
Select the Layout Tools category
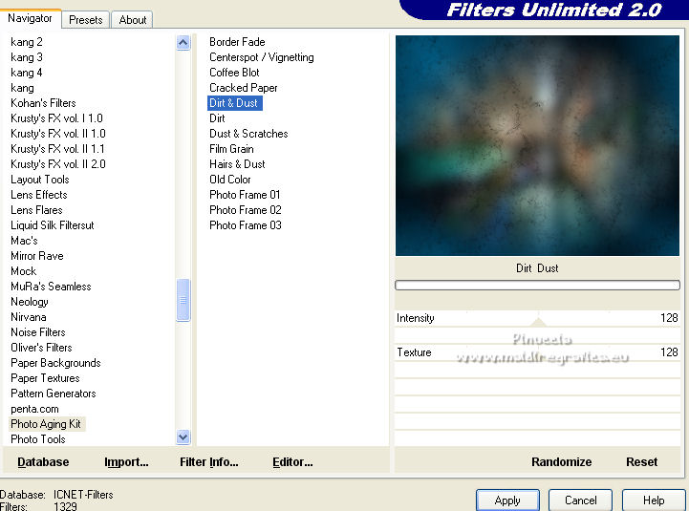(40, 180)
